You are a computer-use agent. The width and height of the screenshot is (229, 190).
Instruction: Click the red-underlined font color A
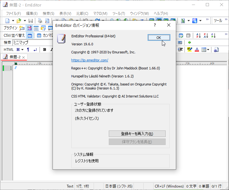tap(197, 50)
